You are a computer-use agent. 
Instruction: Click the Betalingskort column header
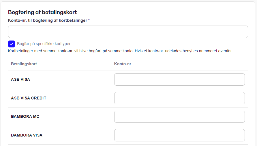coord(24,64)
